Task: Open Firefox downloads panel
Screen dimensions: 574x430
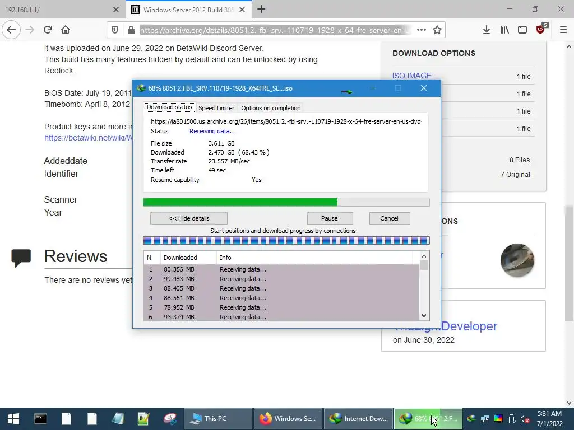Action: point(486,30)
